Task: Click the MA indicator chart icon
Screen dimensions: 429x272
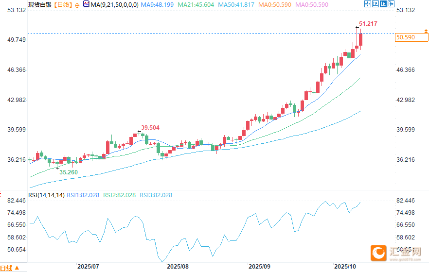Action: (86, 4)
